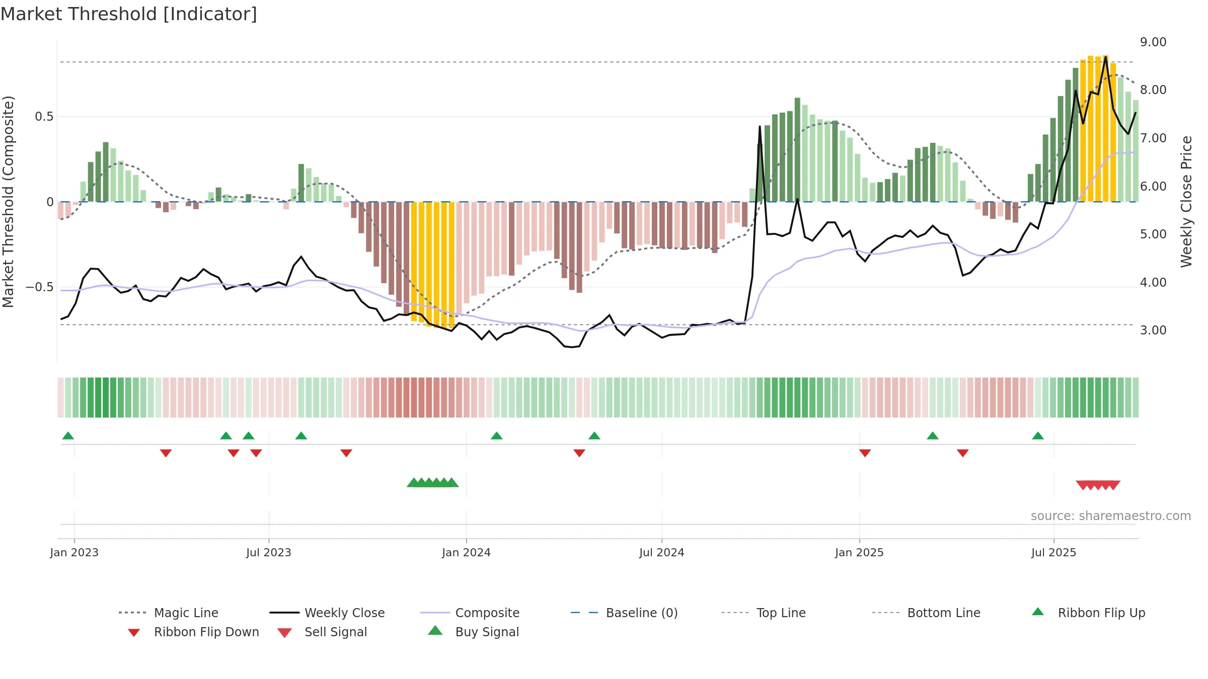The image size is (1208, 679).
Task: Click the 5.00 price tick on the right axis
Action: (x=1153, y=234)
